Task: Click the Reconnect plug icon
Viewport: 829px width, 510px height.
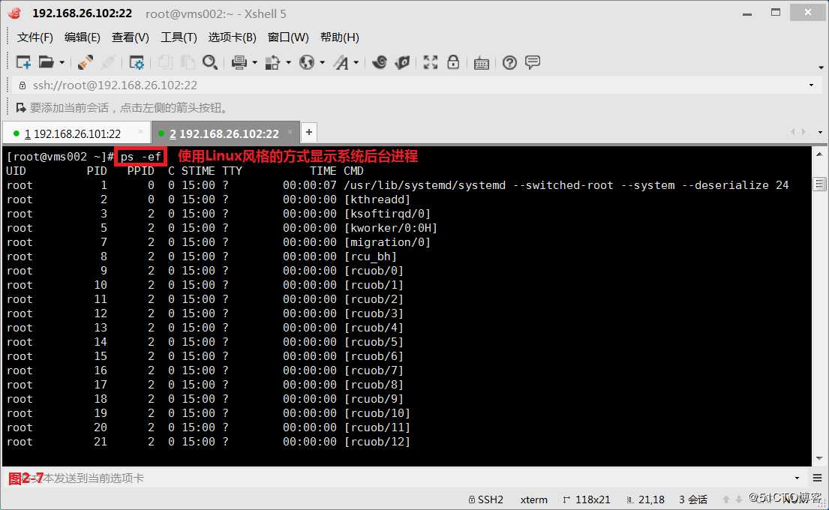Action: [85, 62]
